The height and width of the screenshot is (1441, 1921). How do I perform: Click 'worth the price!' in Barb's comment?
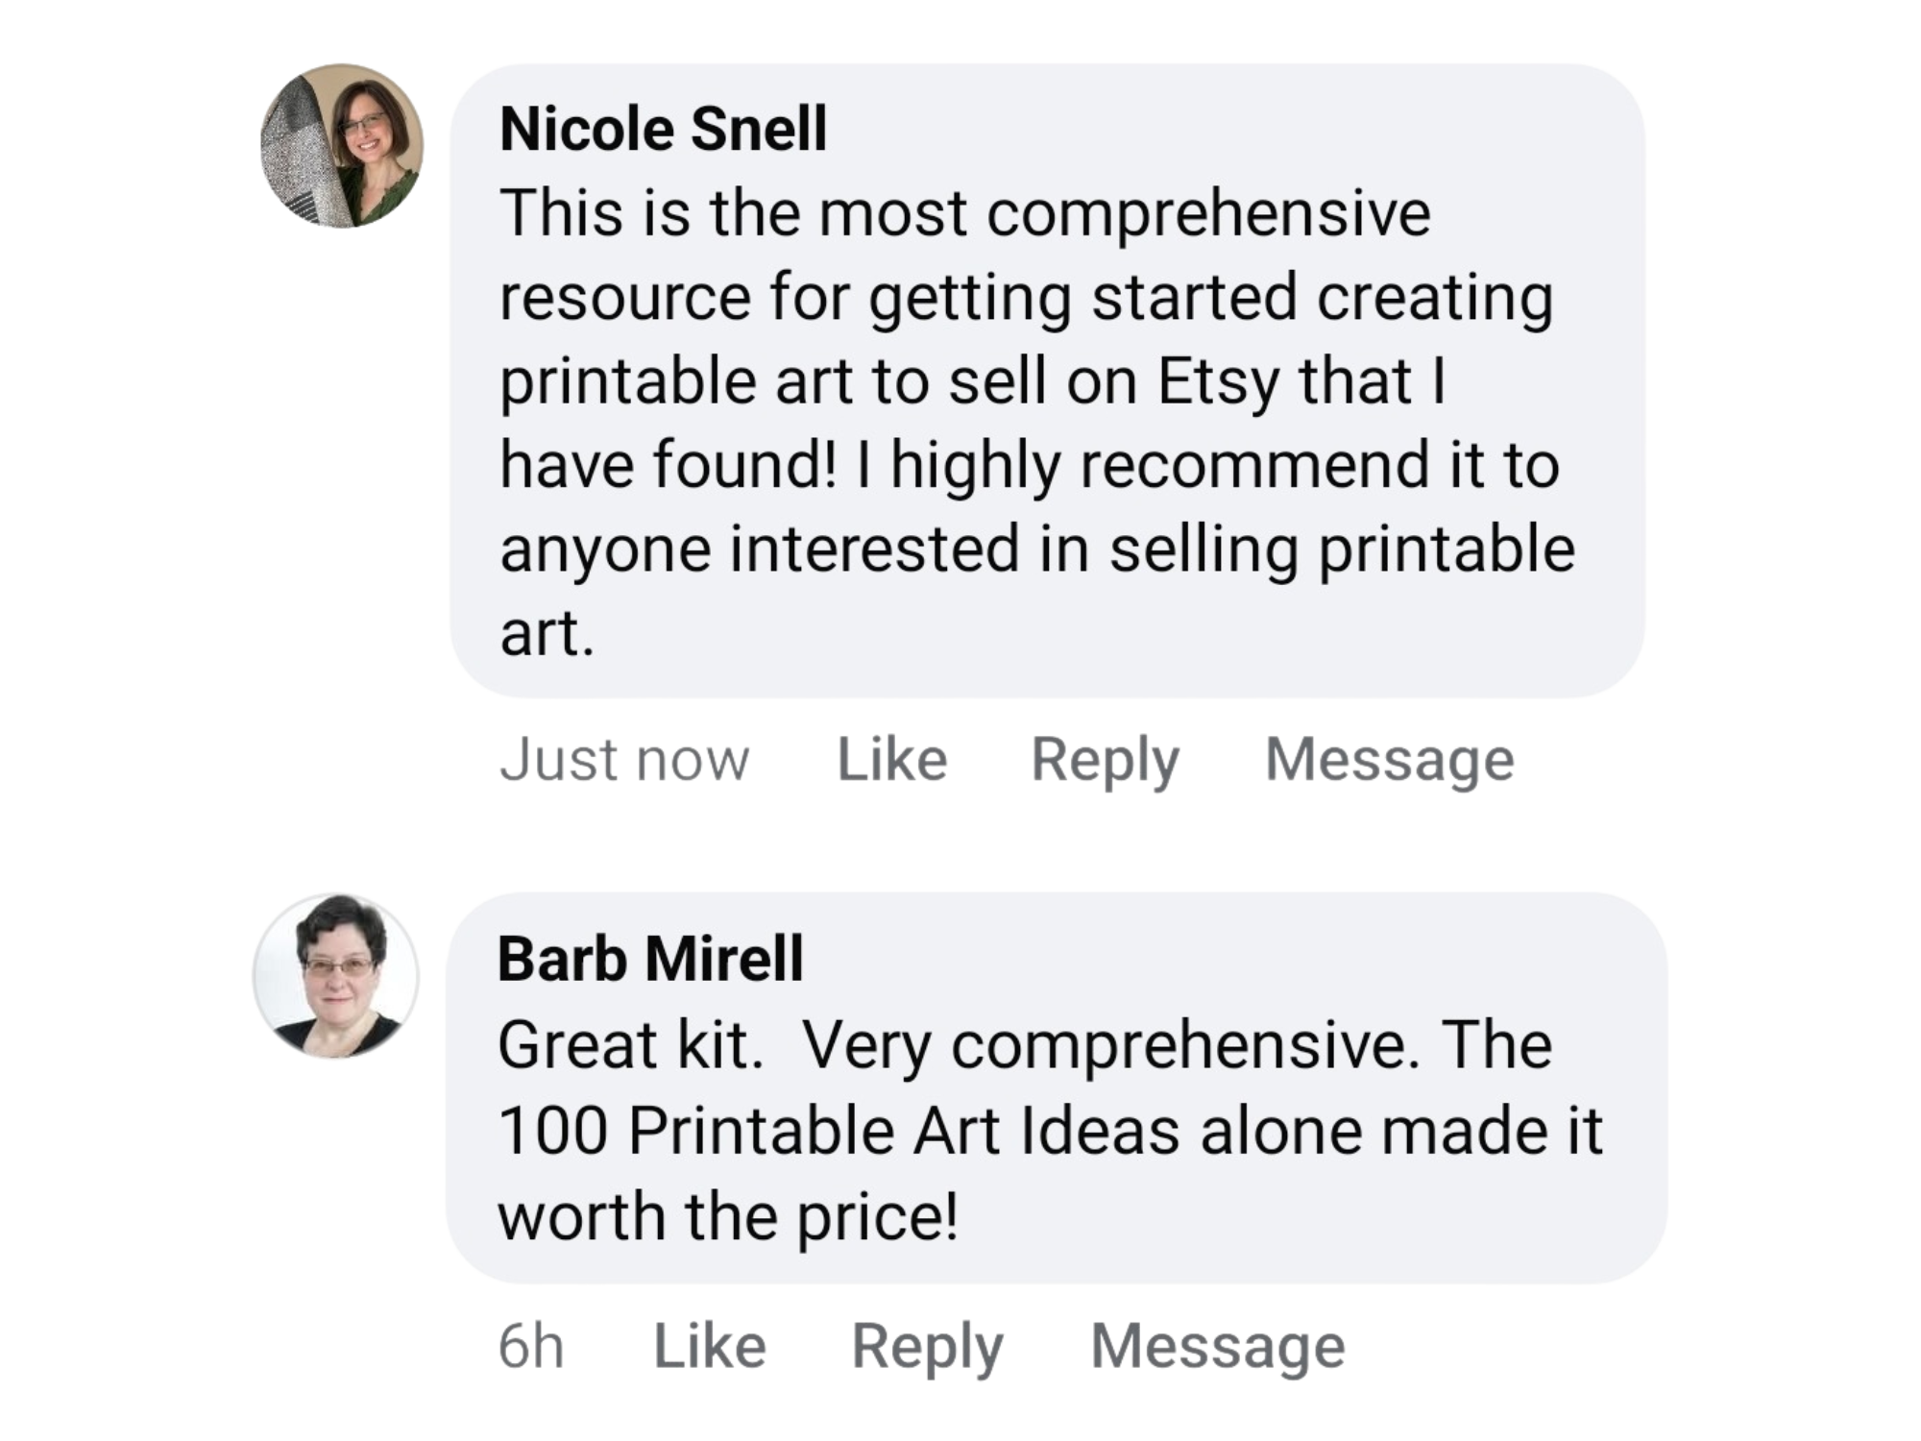pos(728,1216)
